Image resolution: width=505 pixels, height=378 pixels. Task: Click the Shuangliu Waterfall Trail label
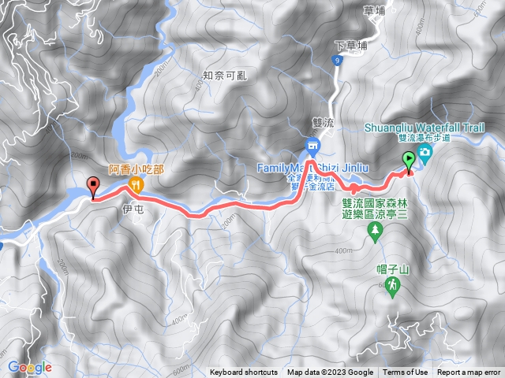(425, 128)
